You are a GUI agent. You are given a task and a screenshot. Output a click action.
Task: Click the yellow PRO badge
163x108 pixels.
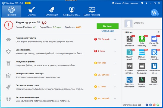(x=28, y=3)
